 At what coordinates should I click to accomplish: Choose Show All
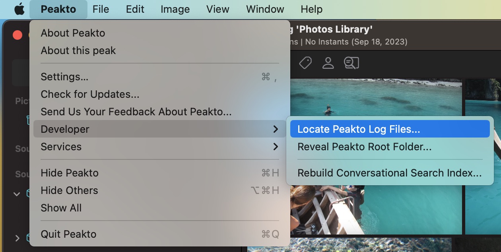(159, 208)
